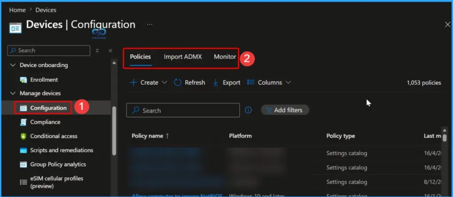453x197 pixels.
Task: Close the Devices Configuration blade
Action: 447,25
